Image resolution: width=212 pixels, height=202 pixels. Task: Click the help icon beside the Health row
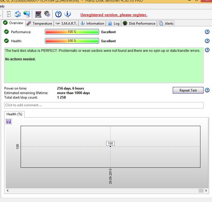(207, 41)
